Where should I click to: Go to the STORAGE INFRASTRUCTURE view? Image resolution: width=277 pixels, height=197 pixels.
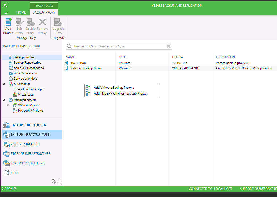pyautogui.click(x=32, y=154)
